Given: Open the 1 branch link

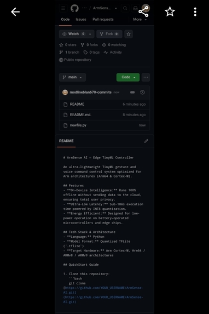Looking at the screenshot, I should pyautogui.click(x=69, y=52).
